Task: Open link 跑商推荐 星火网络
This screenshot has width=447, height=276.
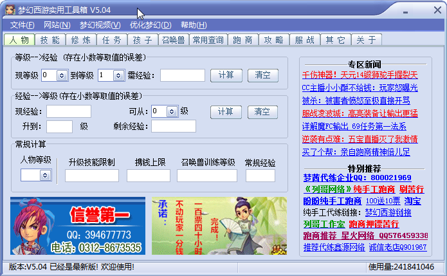Action: 365,236
